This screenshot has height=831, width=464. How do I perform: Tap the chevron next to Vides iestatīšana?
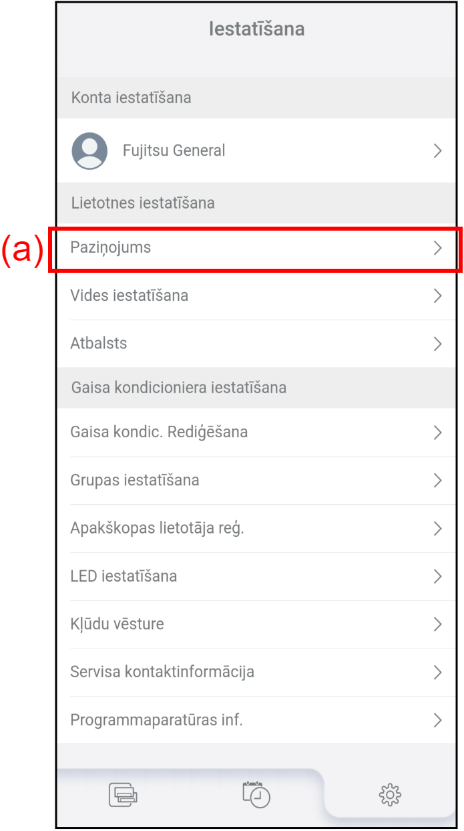pyautogui.click(x=438, y=295)
